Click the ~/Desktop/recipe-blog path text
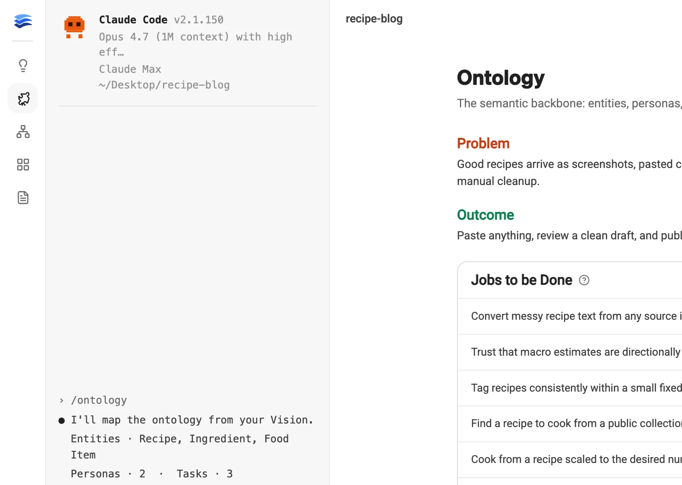Screen dimensions: 682x485 (x=164, y=85)
